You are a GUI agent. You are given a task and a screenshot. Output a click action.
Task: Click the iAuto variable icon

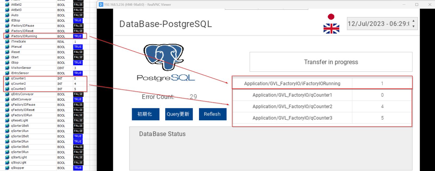(7, 15)
